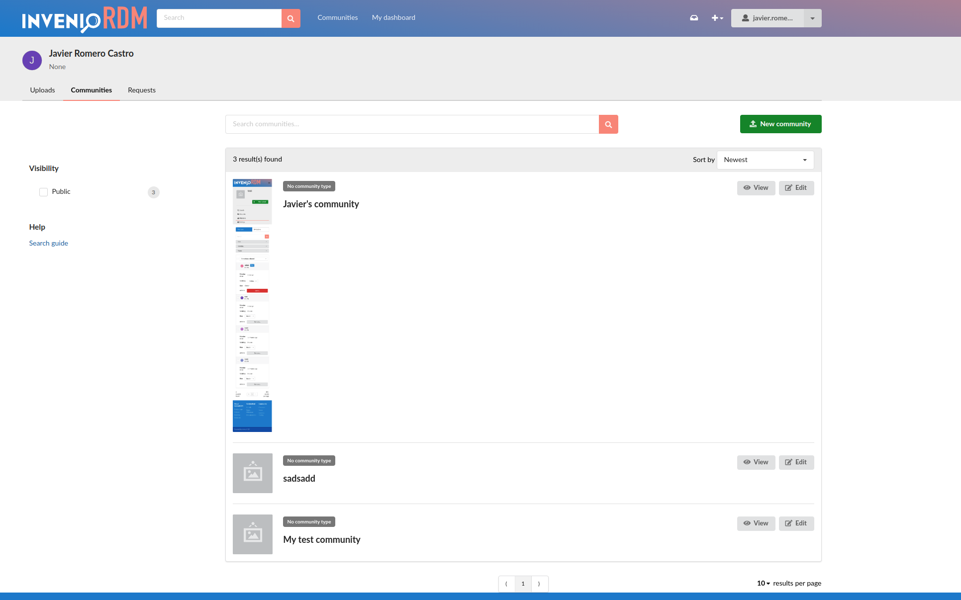Open the results per page dropdown

click(761, 583)
